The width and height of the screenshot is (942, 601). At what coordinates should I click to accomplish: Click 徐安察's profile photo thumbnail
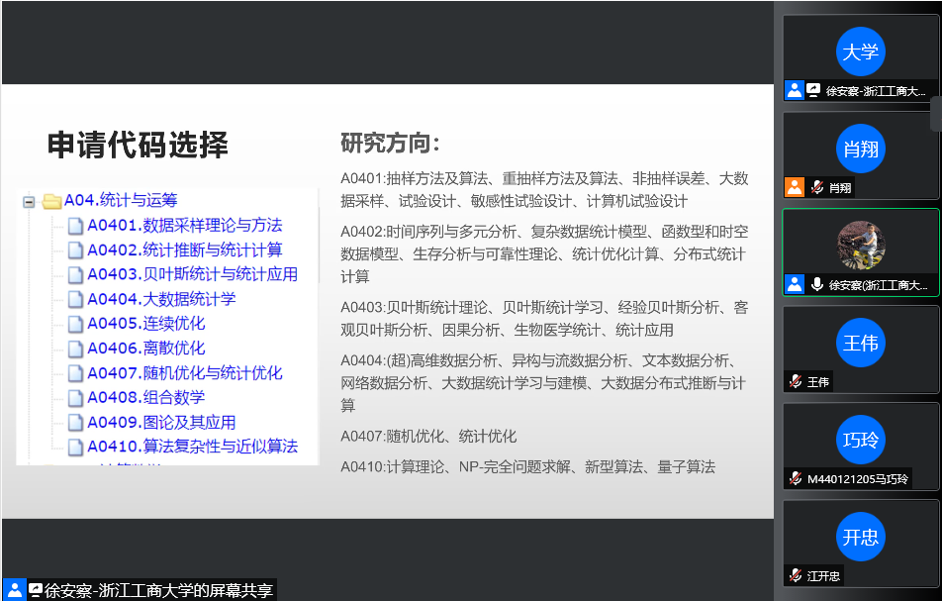point(861,245)
